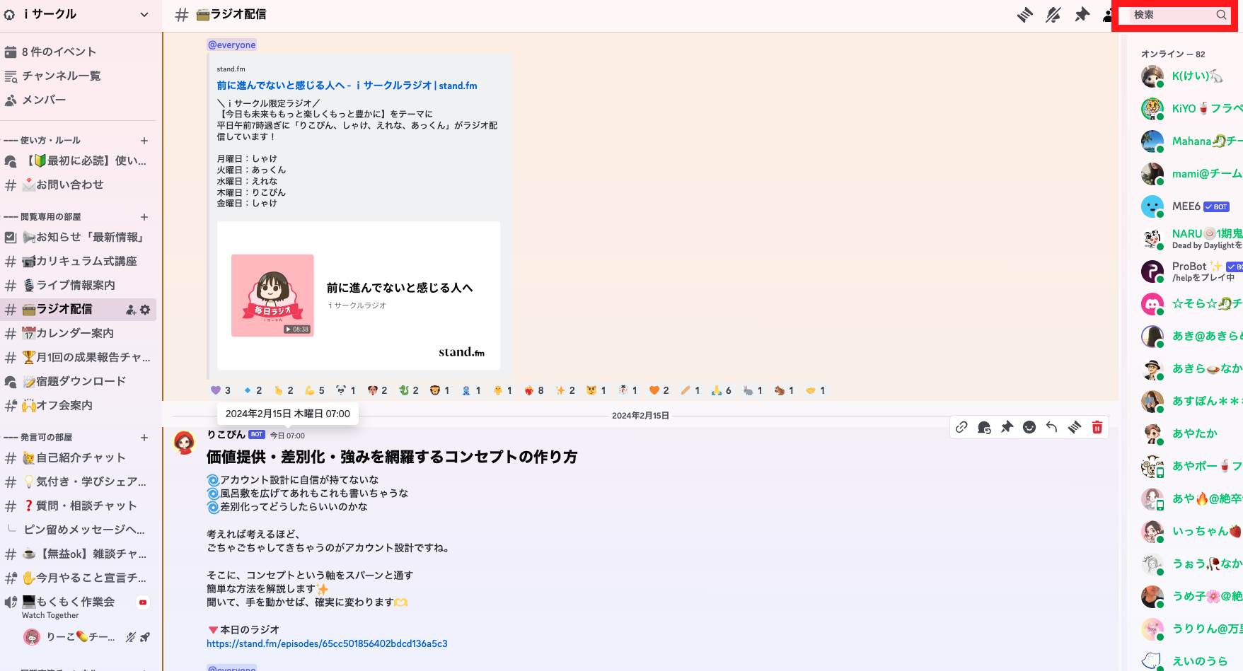The width and height of the screenshot is (1243, 671).
Task: Reply to りこぴん's message
Action: click(x=1052, y=427)
